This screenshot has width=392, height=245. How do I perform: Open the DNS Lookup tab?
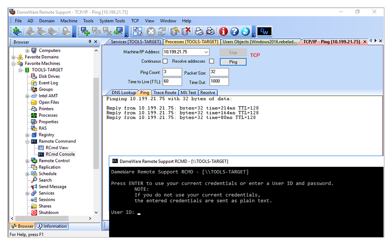[x=124, y=93]
